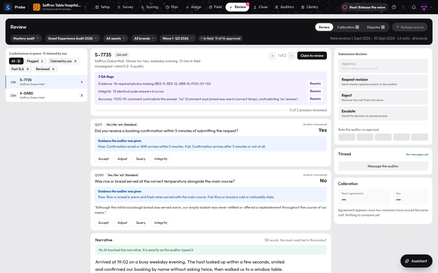Filter queue by Claimed by you
This screenshot has width=438, height=273.
click(x=64, y=61)
